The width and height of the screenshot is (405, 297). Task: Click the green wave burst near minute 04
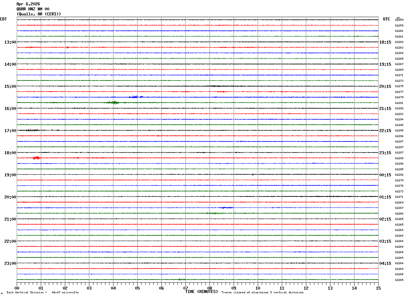(114, 103)
